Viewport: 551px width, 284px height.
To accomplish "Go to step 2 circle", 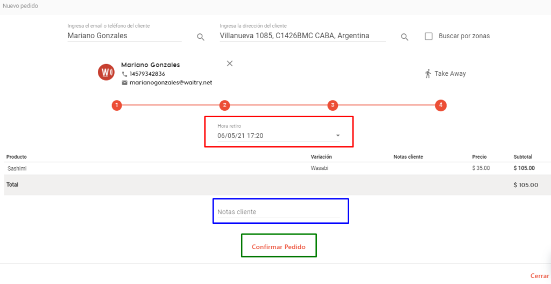I will click(224, 105).
